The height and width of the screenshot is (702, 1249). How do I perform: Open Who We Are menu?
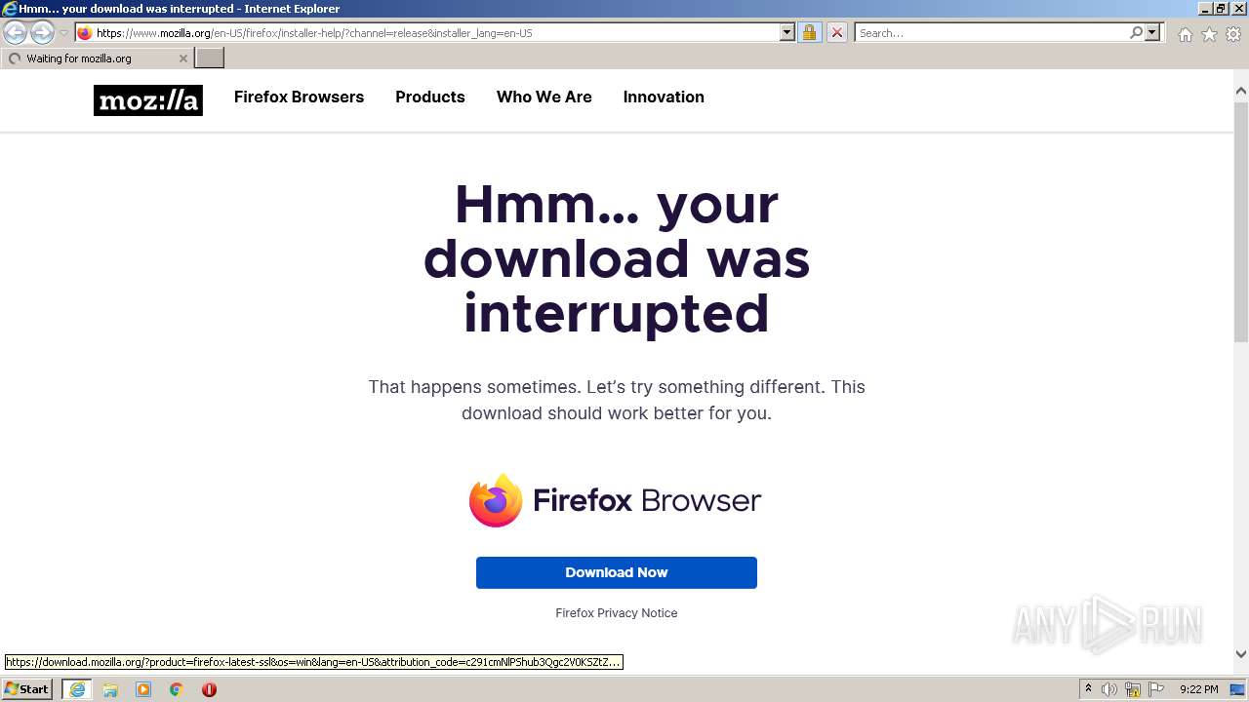544,97
